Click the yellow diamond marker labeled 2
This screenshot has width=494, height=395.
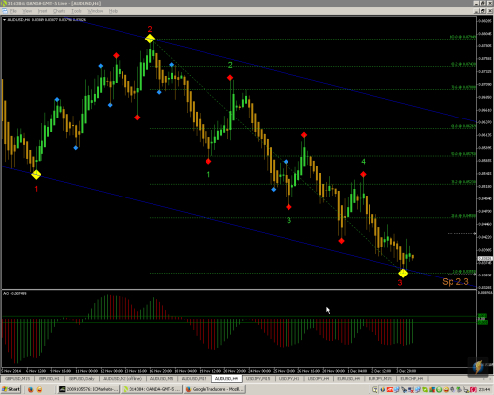click(x=150, y=39)
